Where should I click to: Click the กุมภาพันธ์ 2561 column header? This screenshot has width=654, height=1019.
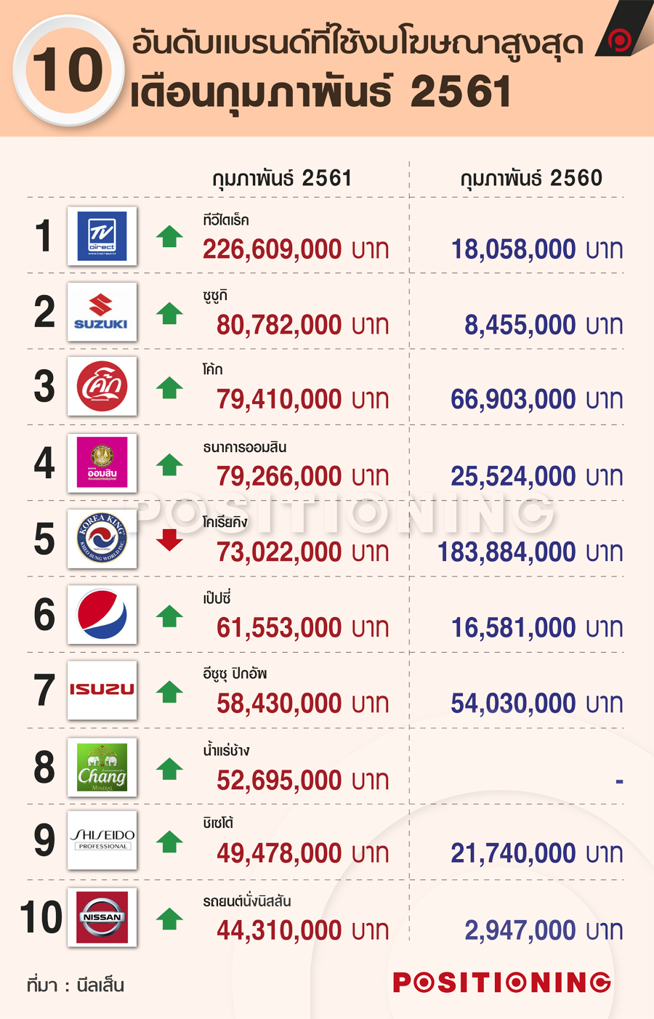[282, 178]
